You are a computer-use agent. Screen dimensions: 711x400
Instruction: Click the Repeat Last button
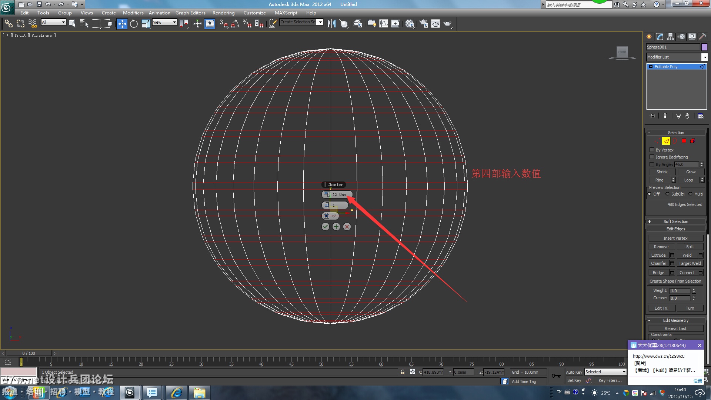point(675,329)
